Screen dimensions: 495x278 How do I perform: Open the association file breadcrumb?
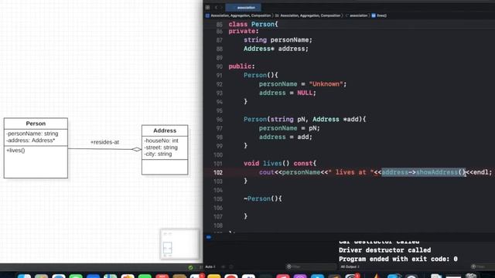tap(358, 15)
